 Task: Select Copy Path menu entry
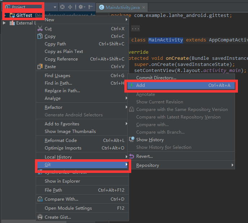[x=82, y=44]
